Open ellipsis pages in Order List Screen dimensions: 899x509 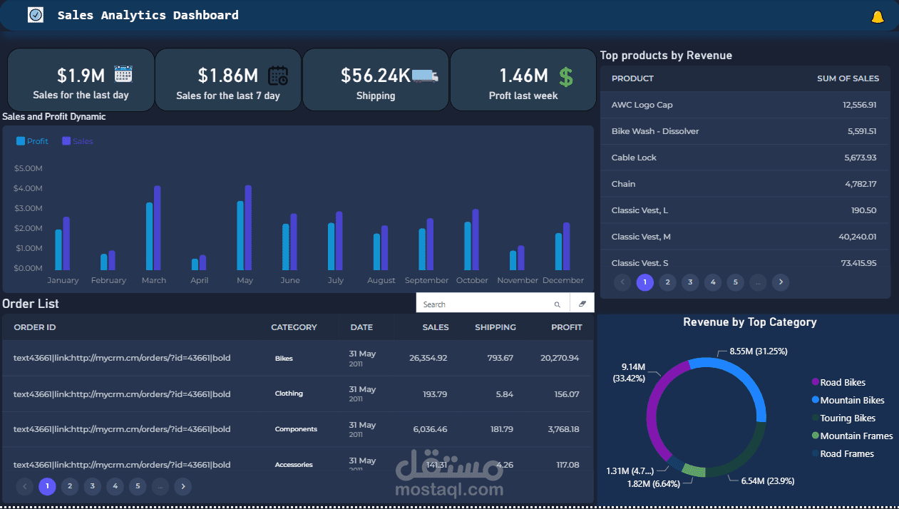(160, 486)
